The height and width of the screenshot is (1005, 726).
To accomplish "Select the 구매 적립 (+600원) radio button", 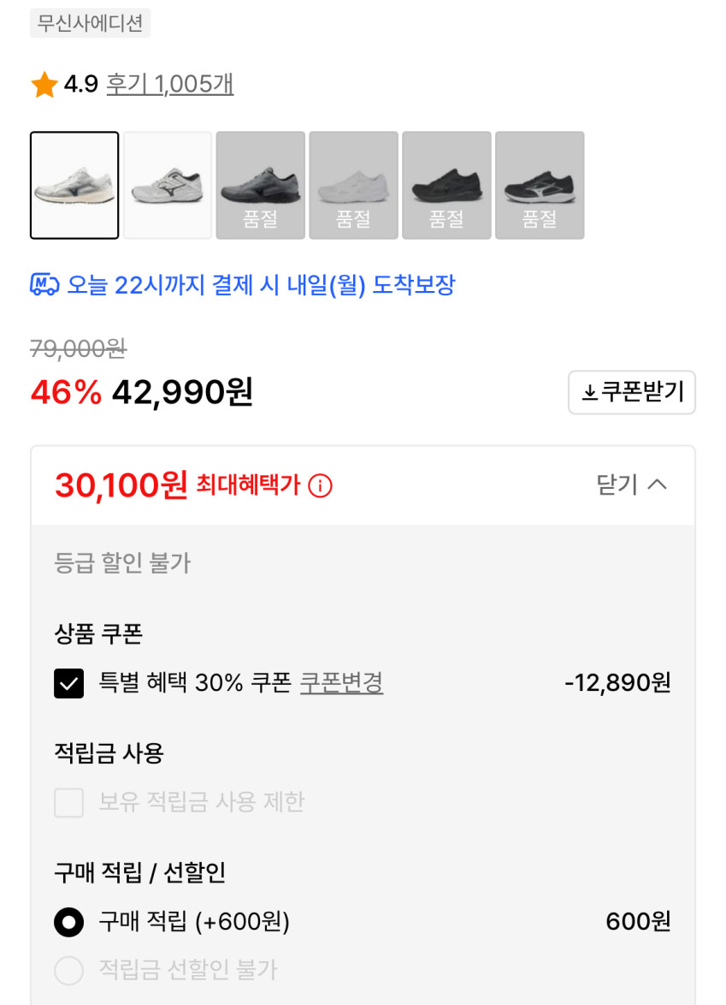I will pos(69,922).
